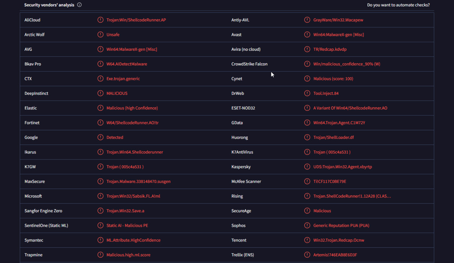The image size is (454, 263).
Task: Select the warning icon beside DrWeb Tool.Inject.84
Action: pyautogui.click(x=307, y=93)
